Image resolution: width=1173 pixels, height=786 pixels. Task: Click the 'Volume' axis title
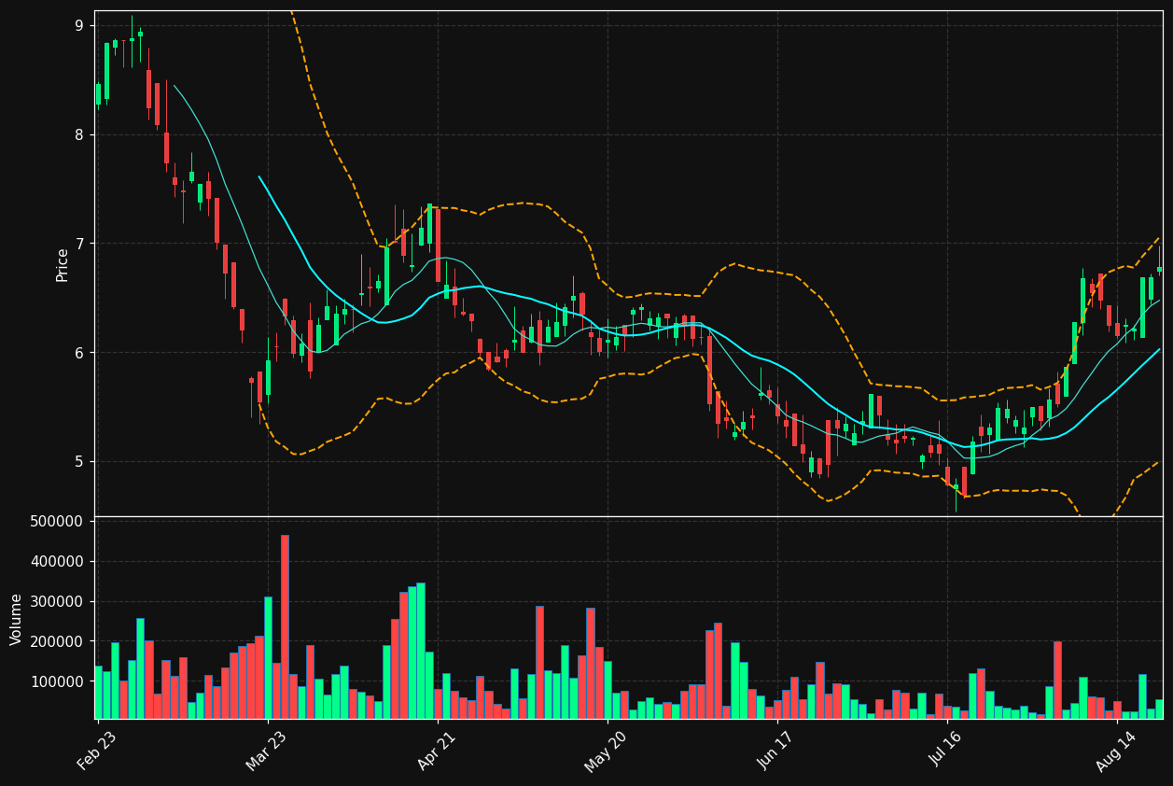pyautogui.click(x=17, y=619)
